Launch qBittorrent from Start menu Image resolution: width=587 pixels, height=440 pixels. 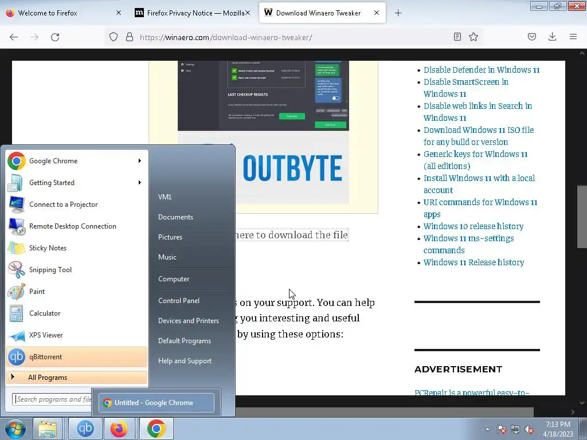[x=77, y=357]
